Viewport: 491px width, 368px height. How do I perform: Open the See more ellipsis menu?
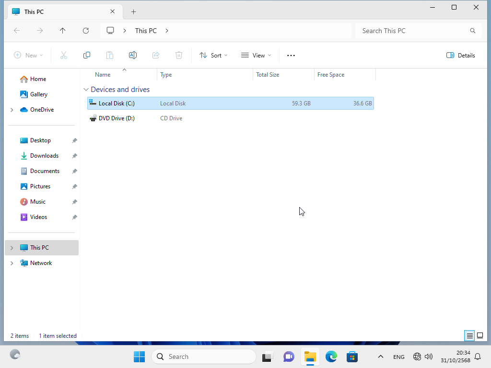click(291, 56)
